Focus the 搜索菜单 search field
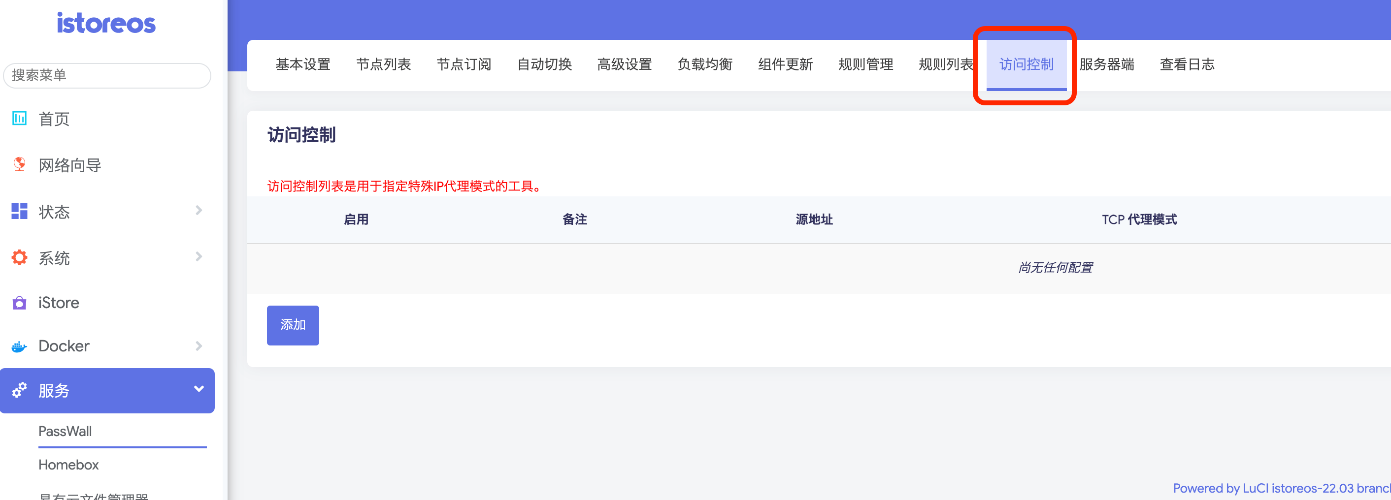This screenshot has width=1391, height=500. click(x=107, y=75)
